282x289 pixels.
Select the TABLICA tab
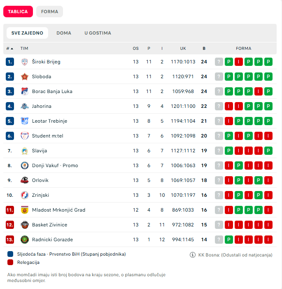coord(18,12)
